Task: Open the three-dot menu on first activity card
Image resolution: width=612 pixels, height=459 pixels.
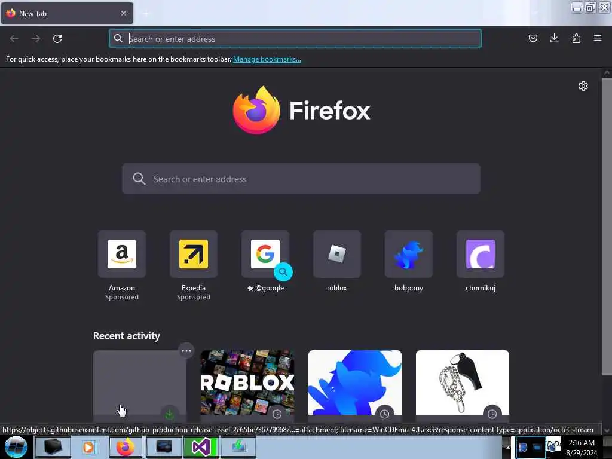Action: coord(186,351)
